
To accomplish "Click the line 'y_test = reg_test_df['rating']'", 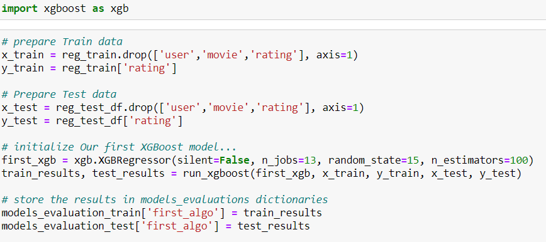I will coord(92,121).
